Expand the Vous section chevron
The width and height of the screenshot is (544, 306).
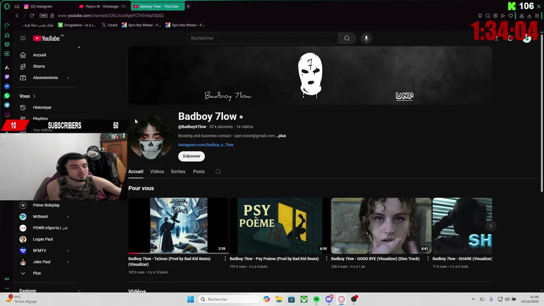click(34, 96)
